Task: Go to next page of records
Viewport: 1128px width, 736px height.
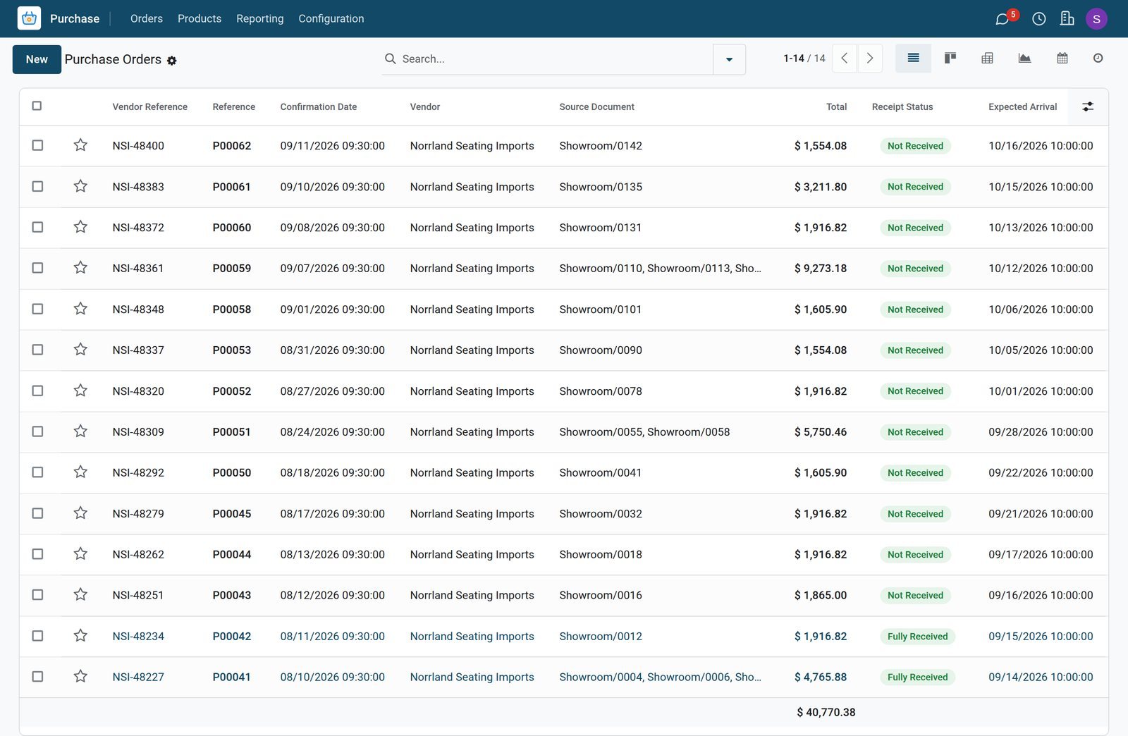Action: [x=870, y=59]
